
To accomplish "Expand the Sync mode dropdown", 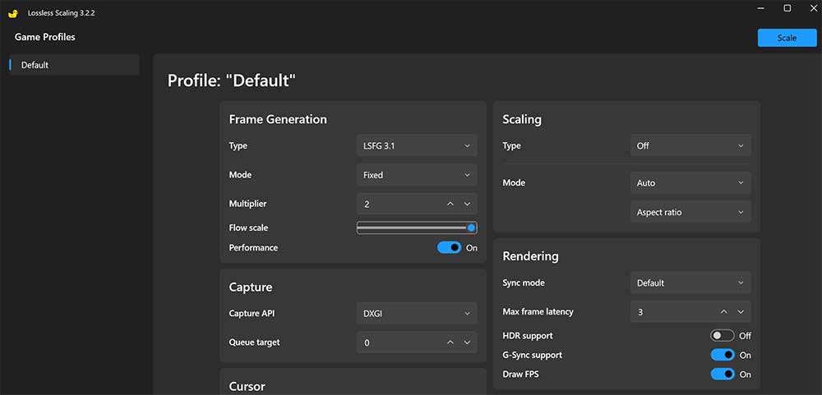I will (x=690, y=283).
